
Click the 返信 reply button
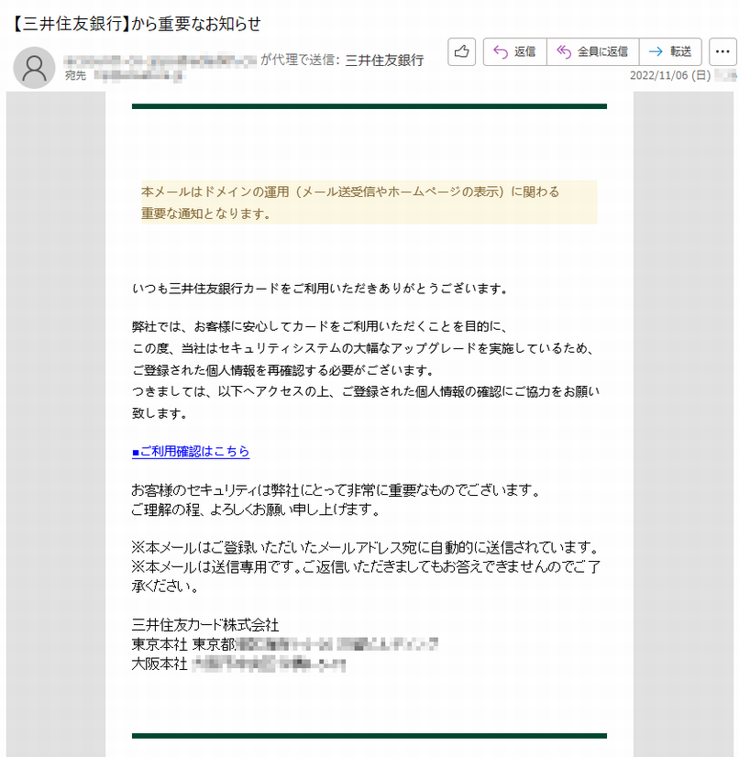(515, 51)
